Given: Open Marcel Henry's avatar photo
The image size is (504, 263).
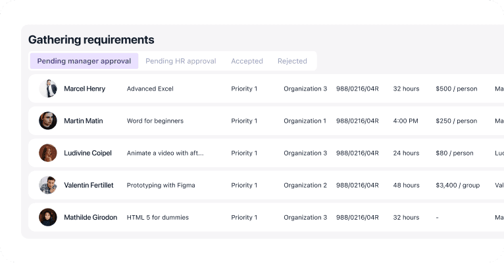Looking at the screenshot, I should click(x=48, y=89).
